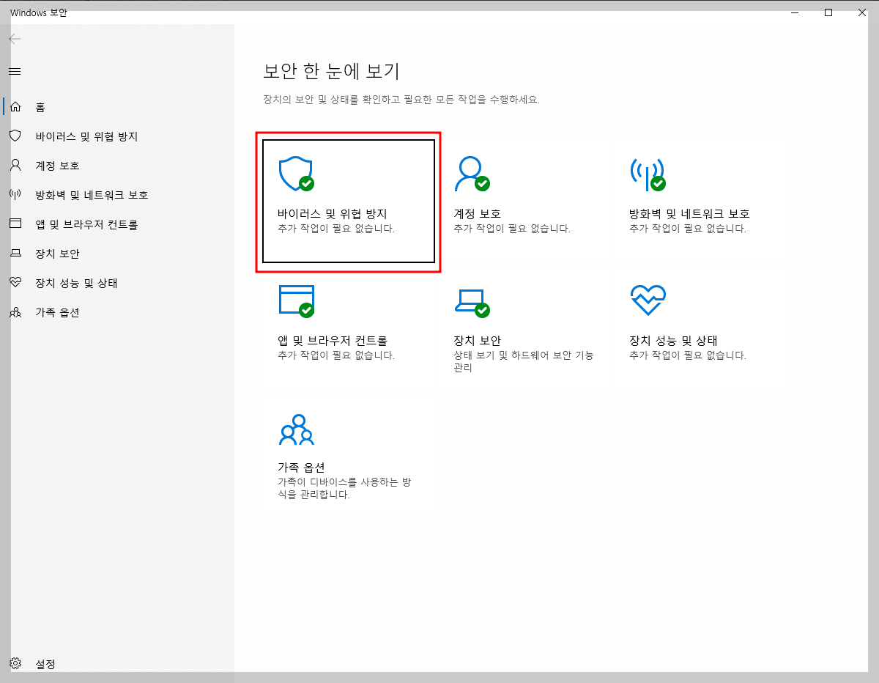Viewport: 879px width, 683px height.
Task: Maximize the Windows 보안 window
Action: tap(828, 12)
